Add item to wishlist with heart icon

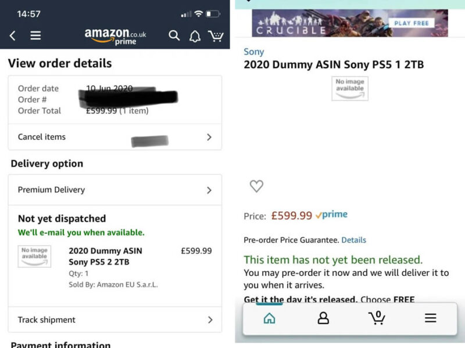256,186
